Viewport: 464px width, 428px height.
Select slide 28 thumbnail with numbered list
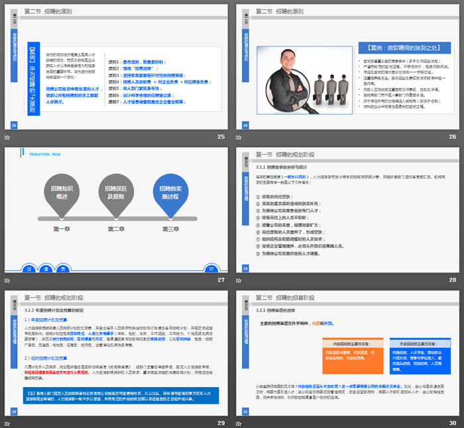tap(347, 210)
